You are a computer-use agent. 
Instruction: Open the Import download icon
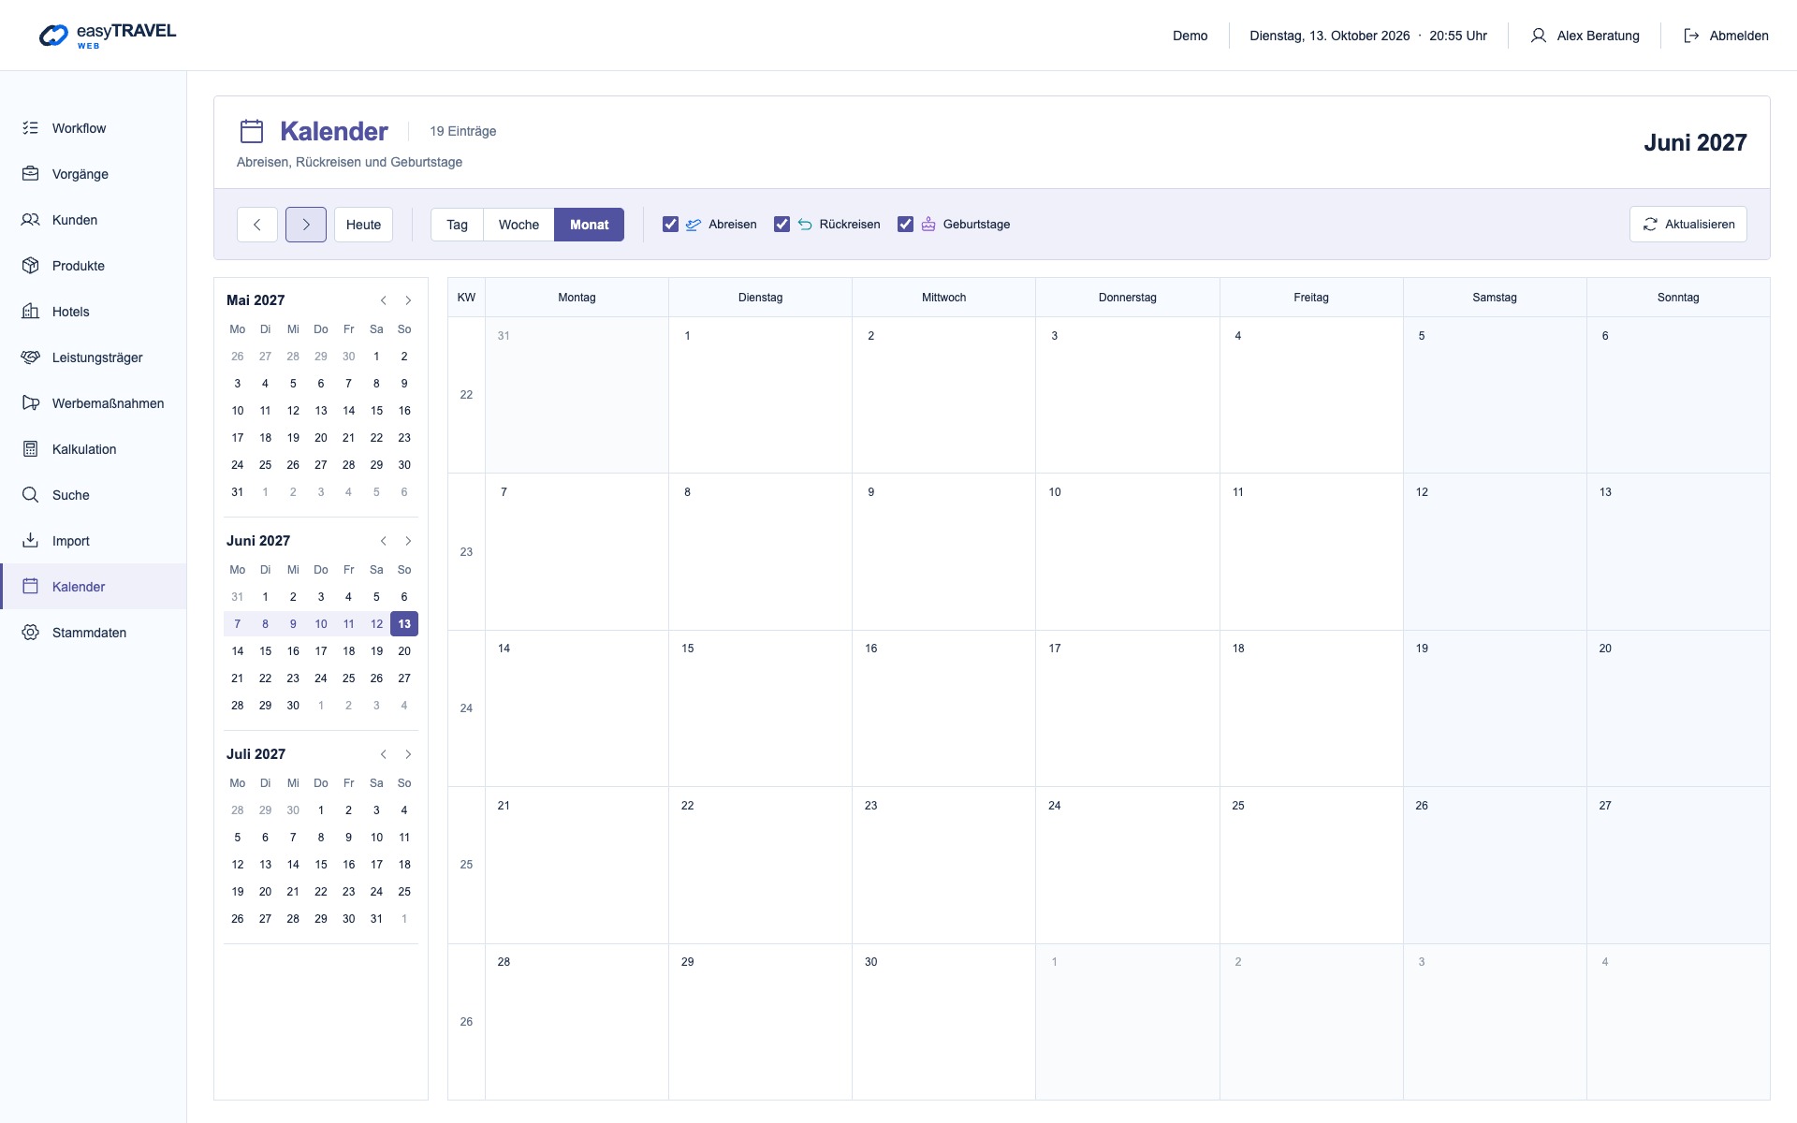click(x=31, y=541)
